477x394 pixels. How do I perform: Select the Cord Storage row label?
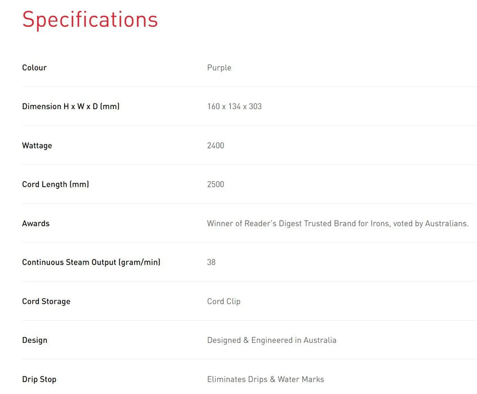click(x=46, y=301)
